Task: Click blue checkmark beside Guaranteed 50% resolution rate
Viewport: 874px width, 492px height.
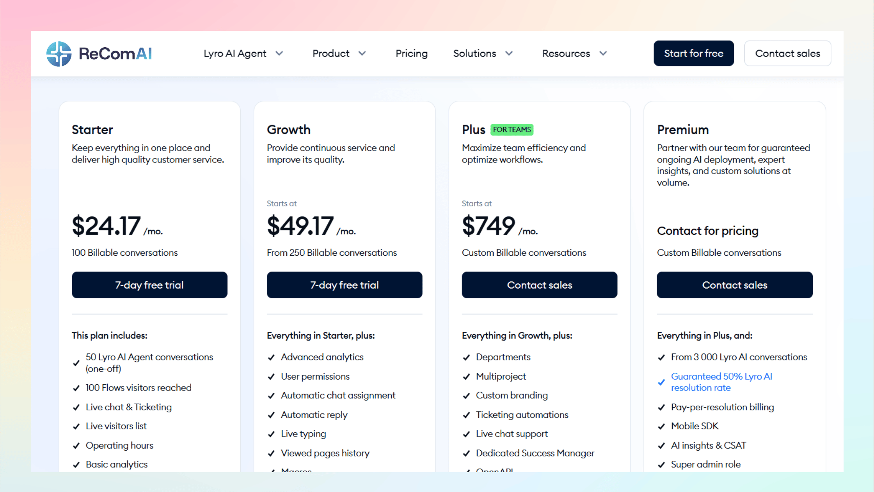Action: coord(662,382)
